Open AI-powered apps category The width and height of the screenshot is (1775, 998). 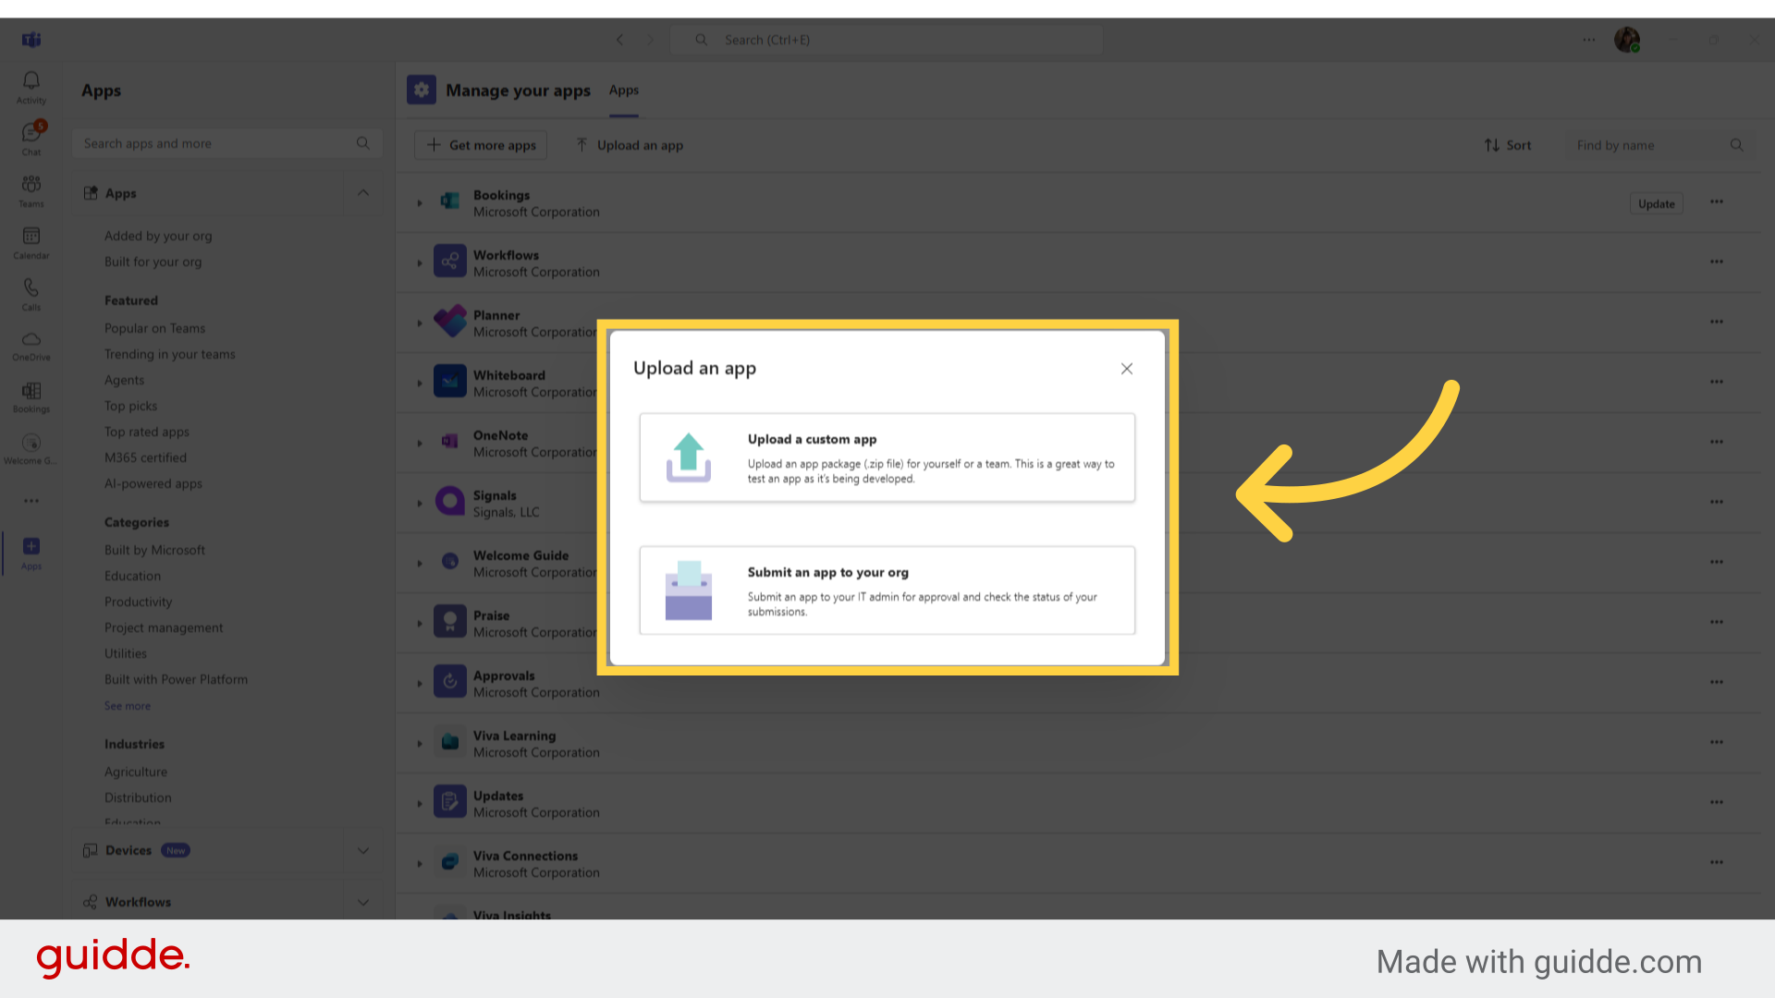153,483
